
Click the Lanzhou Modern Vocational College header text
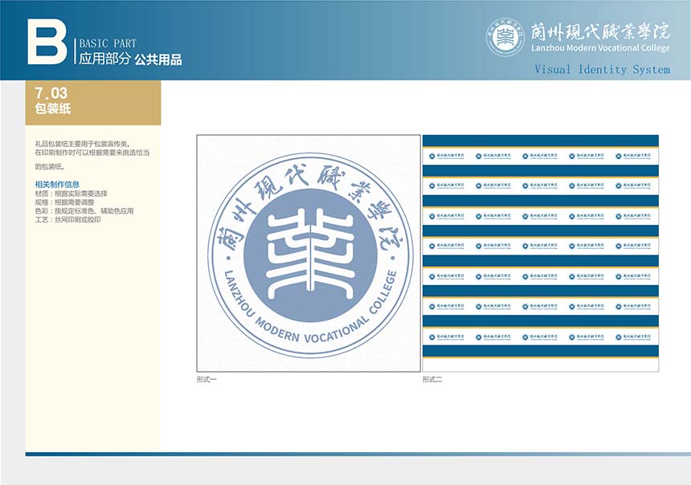click(x=599, y=48)
